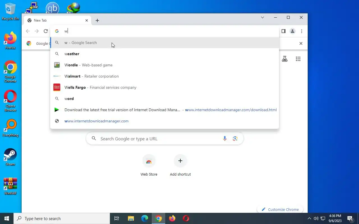Open the tab search chevron

(263, 17)
